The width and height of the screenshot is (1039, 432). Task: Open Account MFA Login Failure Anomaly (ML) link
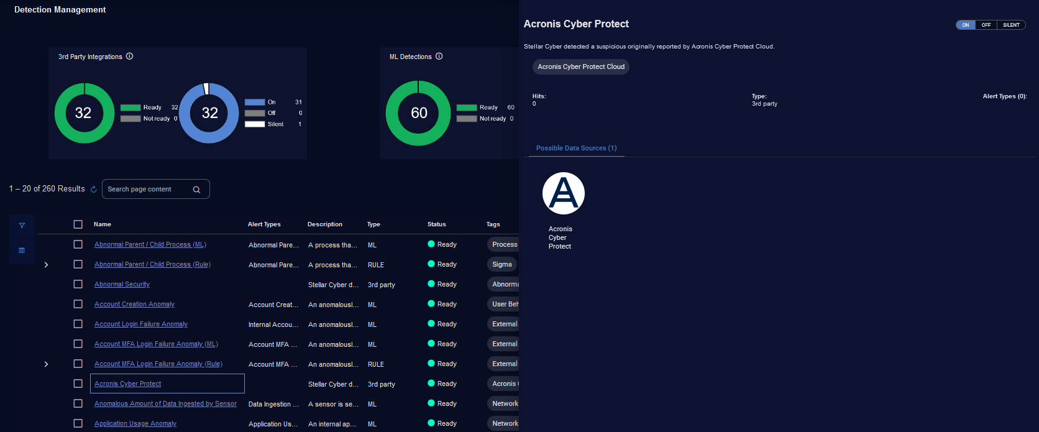click(156, 344)
